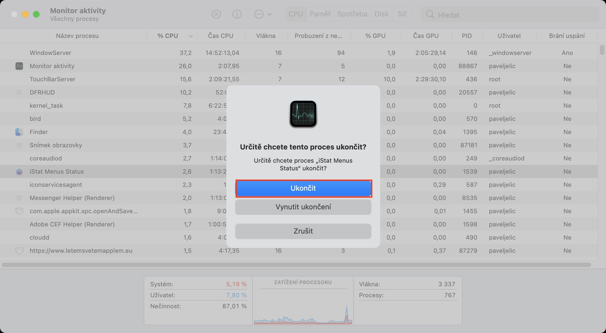606x333 pixels.
Task: Click the horizontal scrollbar below the table
Action: [x=296, y=265]
